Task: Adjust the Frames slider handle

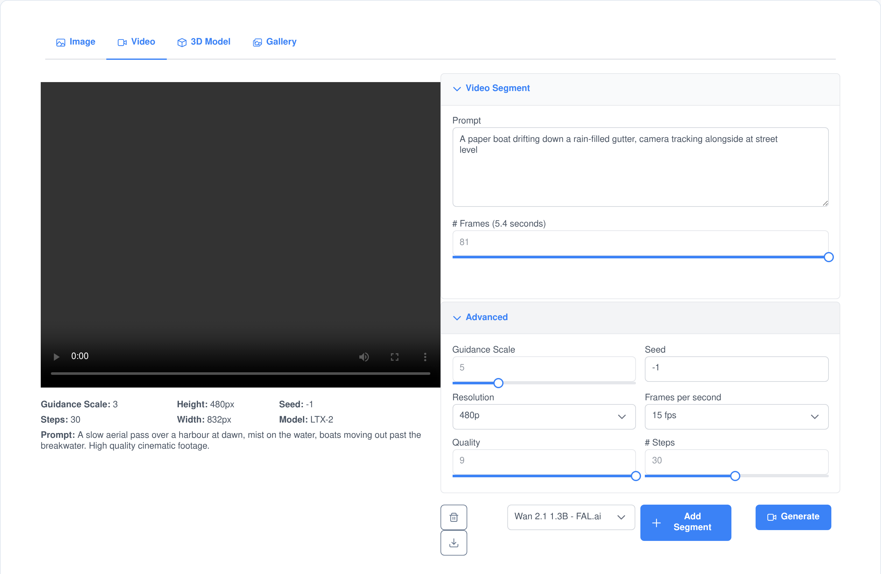Action: [x=828, y=257]
